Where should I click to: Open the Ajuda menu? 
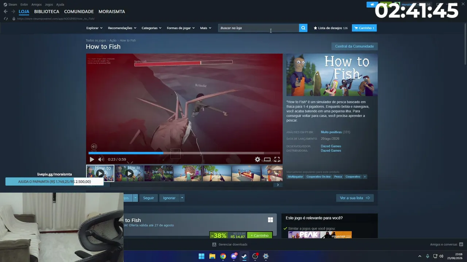click(60, 4)
